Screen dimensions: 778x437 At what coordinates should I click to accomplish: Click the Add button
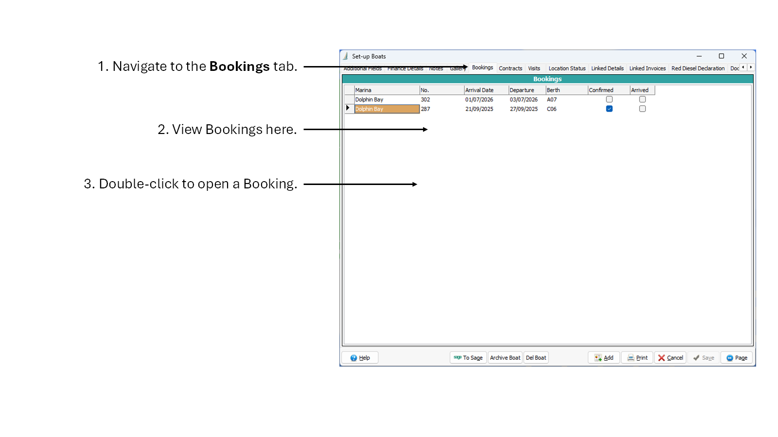tap(604, 358)
